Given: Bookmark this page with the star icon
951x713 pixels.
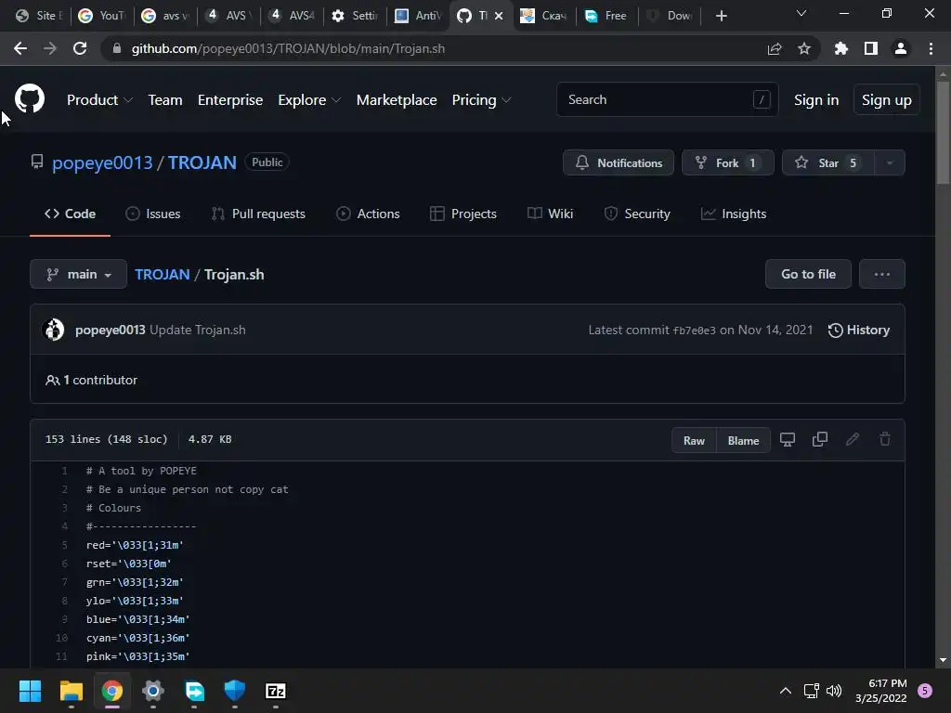Looking at the screenshot, I should click(x=804, y=48).
